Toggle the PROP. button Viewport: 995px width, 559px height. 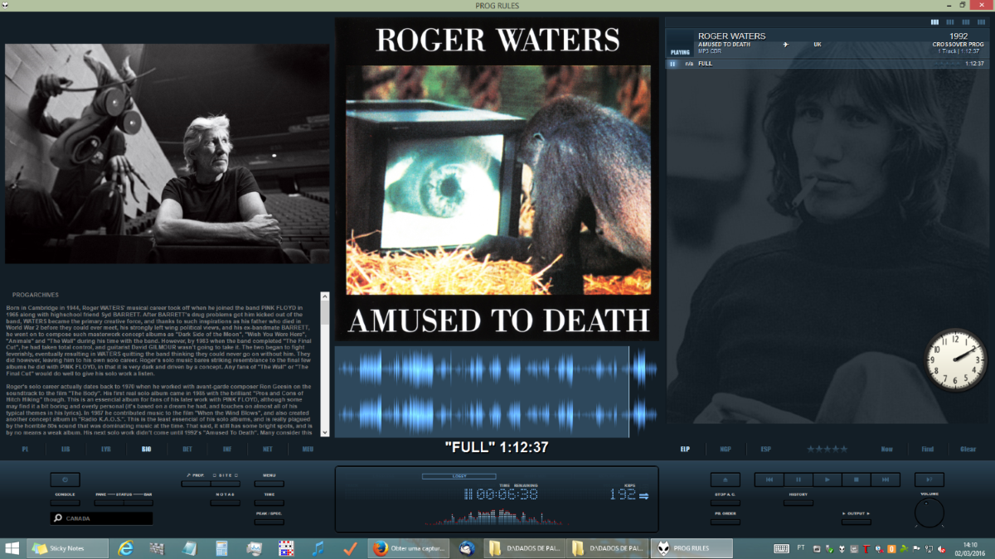[197, 483]
